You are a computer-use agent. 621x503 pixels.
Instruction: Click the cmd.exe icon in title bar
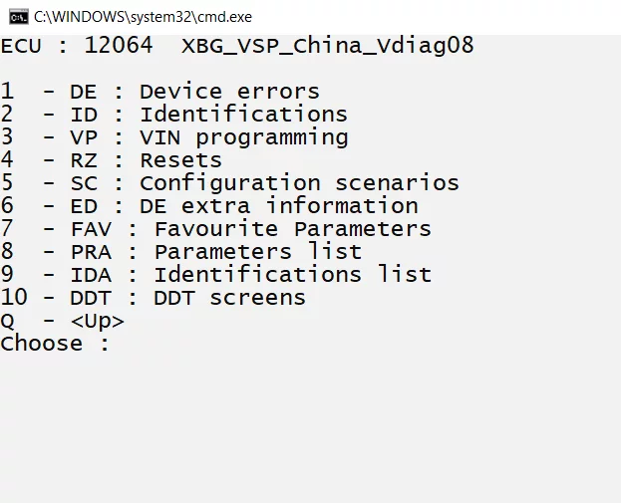[19, 17]
